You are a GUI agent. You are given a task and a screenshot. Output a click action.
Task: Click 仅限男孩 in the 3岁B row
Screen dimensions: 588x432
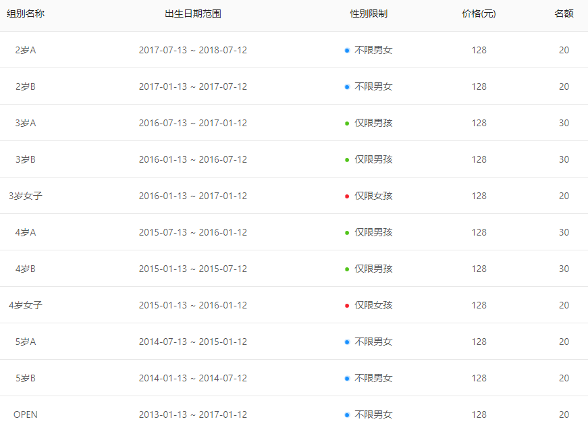click(373, 159)
